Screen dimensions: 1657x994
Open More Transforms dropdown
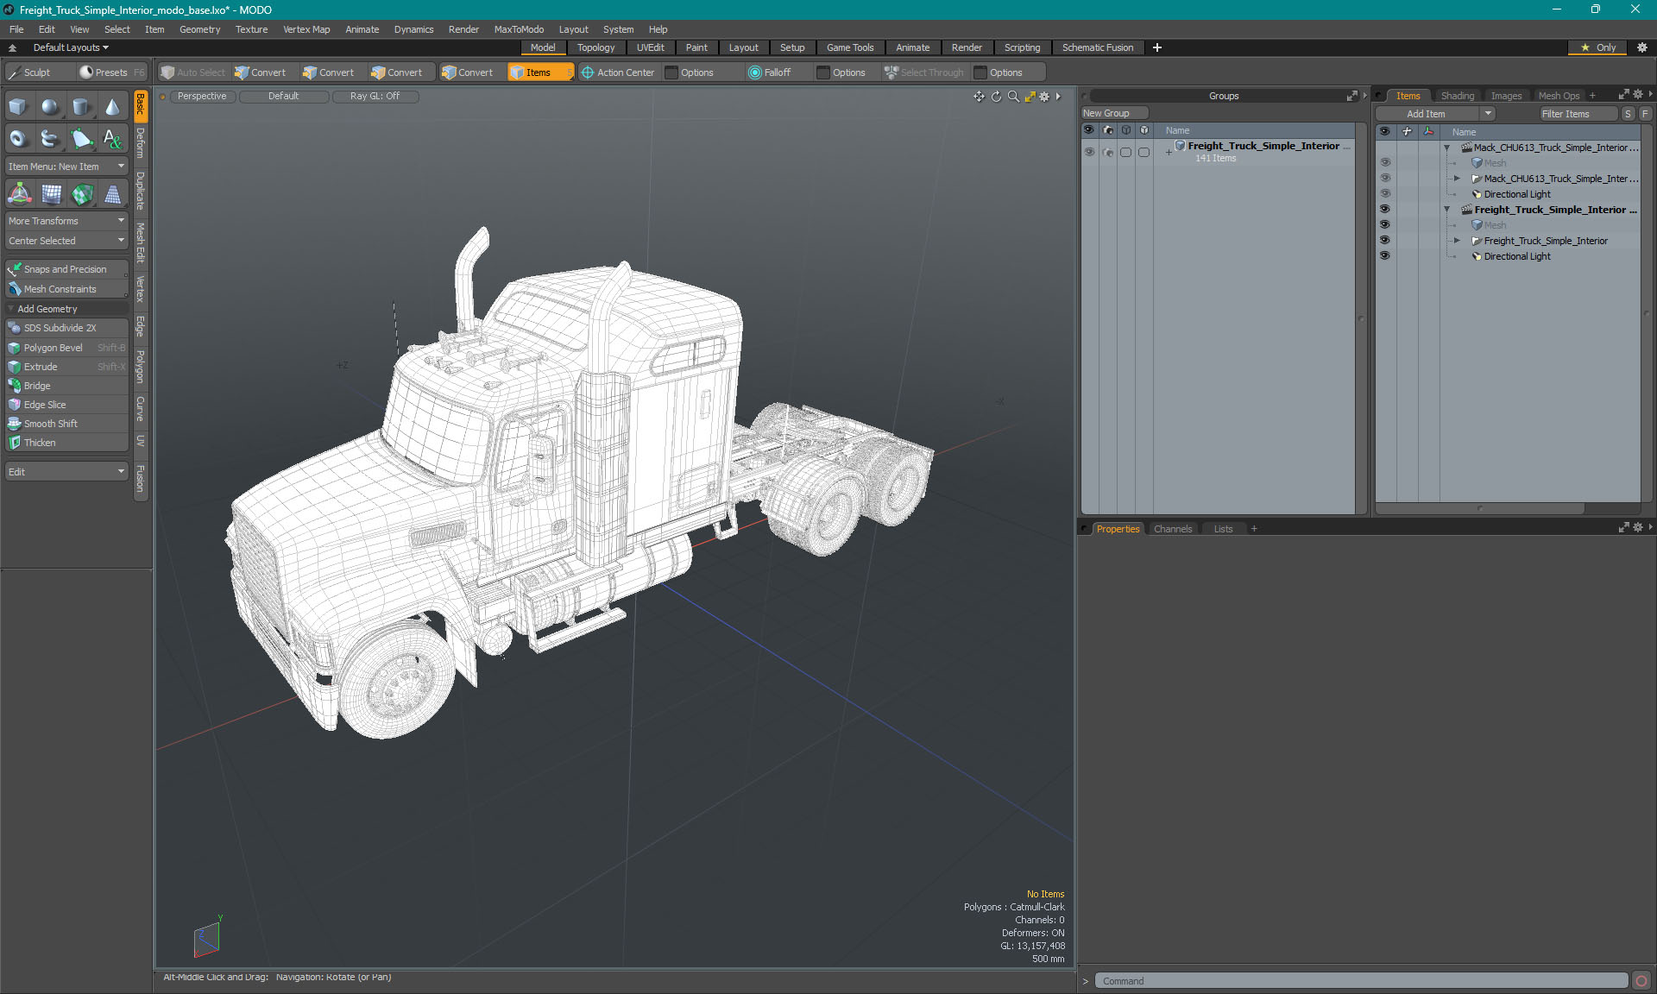click(66, 221)
